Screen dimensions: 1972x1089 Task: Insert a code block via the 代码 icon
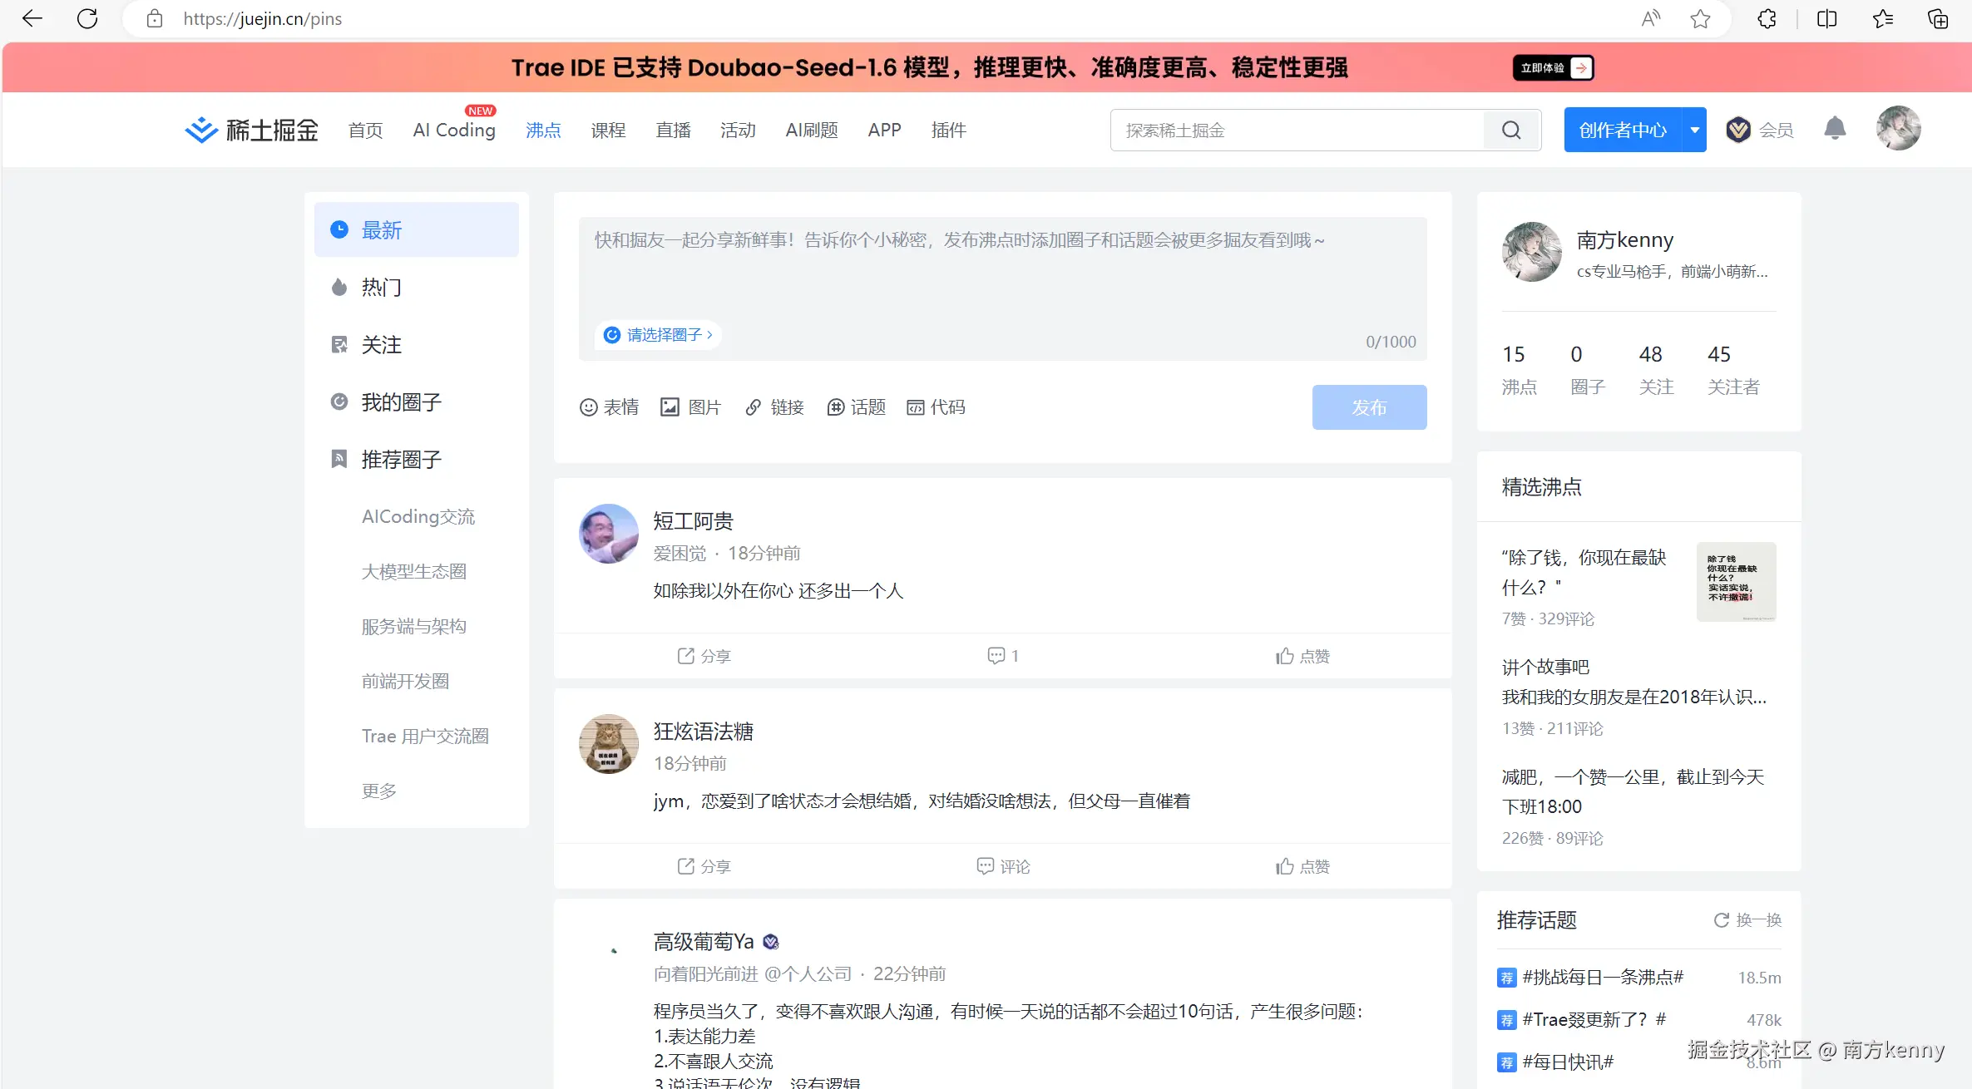point(936,407)
